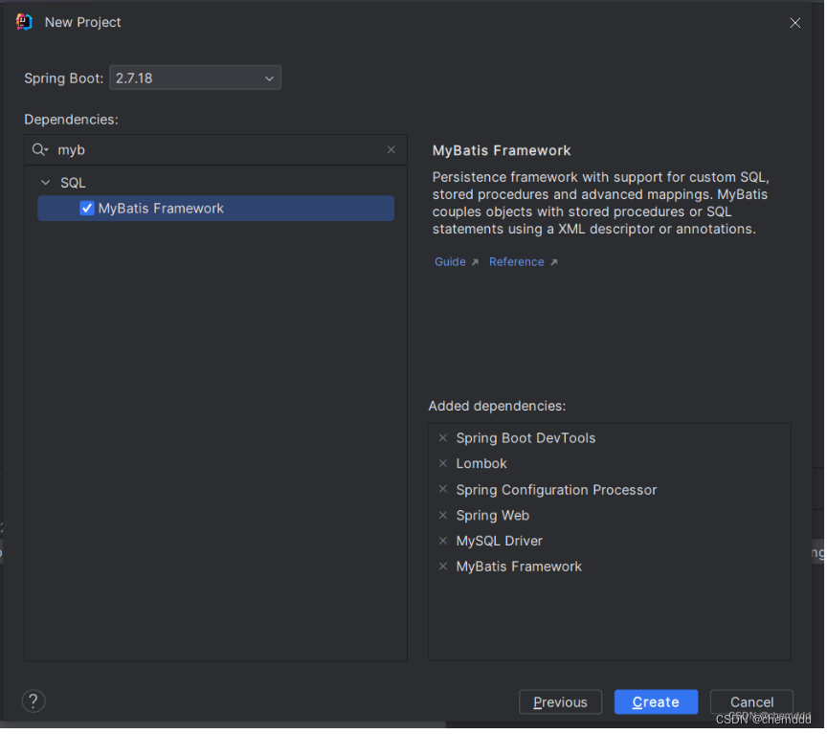This screenshot has width=827, height=734.
Task: Select Lombok text in added list
Action: click(481, 464)
